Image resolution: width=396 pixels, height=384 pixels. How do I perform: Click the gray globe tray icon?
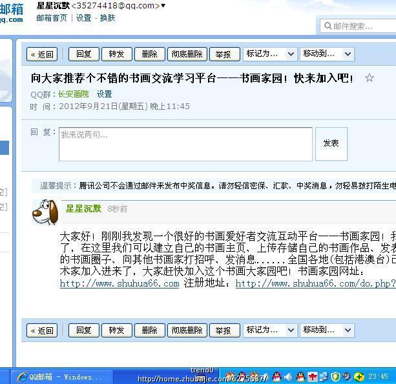pyautogui.click(x=347, y=377)
